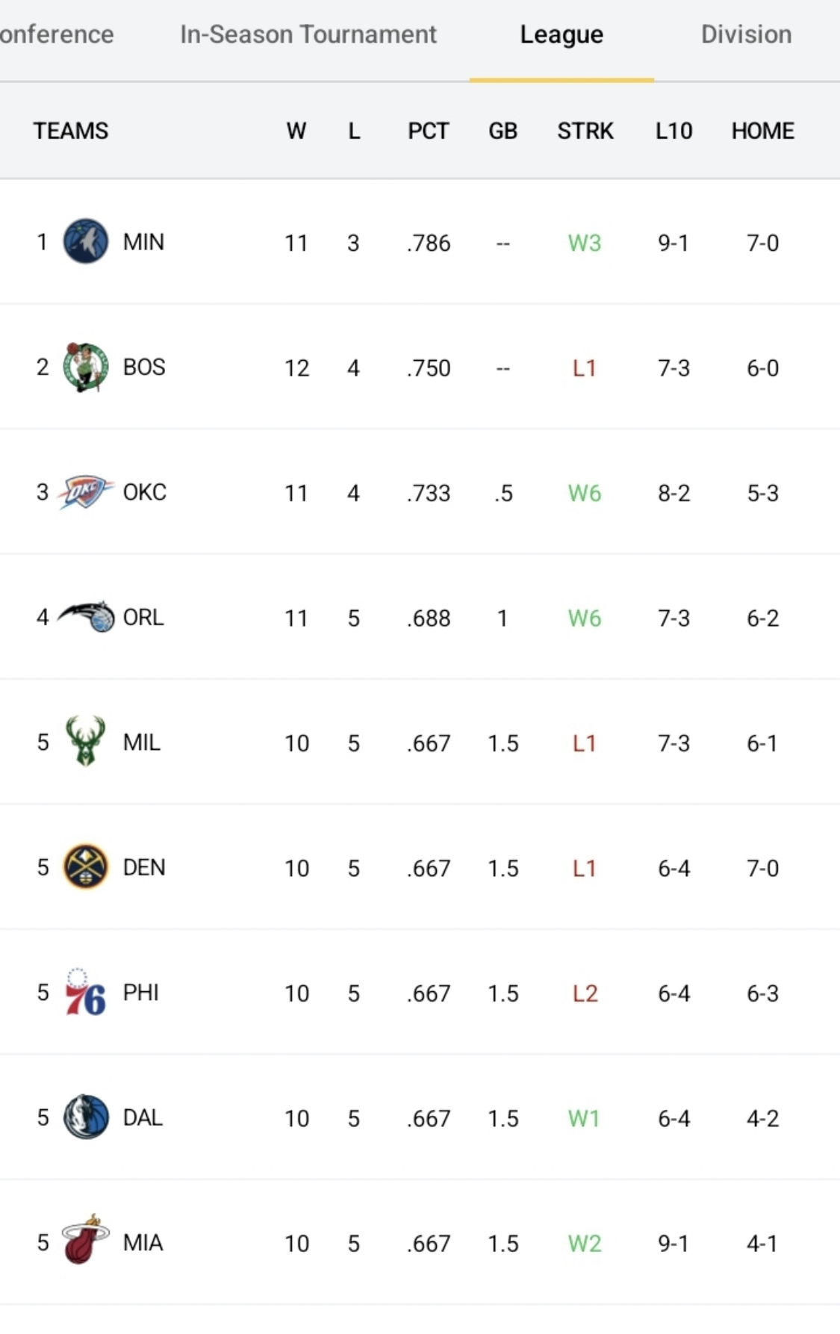
Task: Sort standings by PCT column header
Action: click(x=428, y=131)
